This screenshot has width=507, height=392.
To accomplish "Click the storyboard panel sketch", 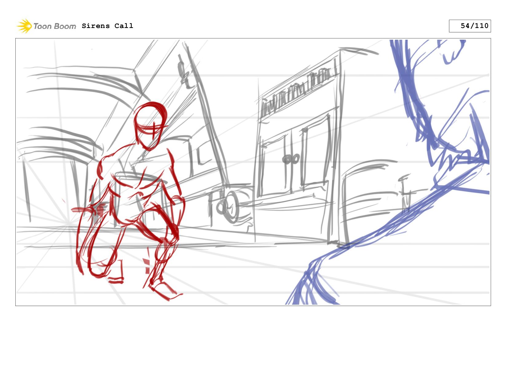I will click(x=253, y=172).
